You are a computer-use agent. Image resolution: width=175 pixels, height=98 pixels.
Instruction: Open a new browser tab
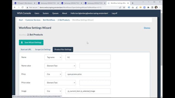point(133,3)
